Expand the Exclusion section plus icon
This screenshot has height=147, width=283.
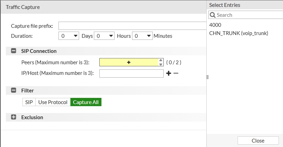[x=13, y=117]
